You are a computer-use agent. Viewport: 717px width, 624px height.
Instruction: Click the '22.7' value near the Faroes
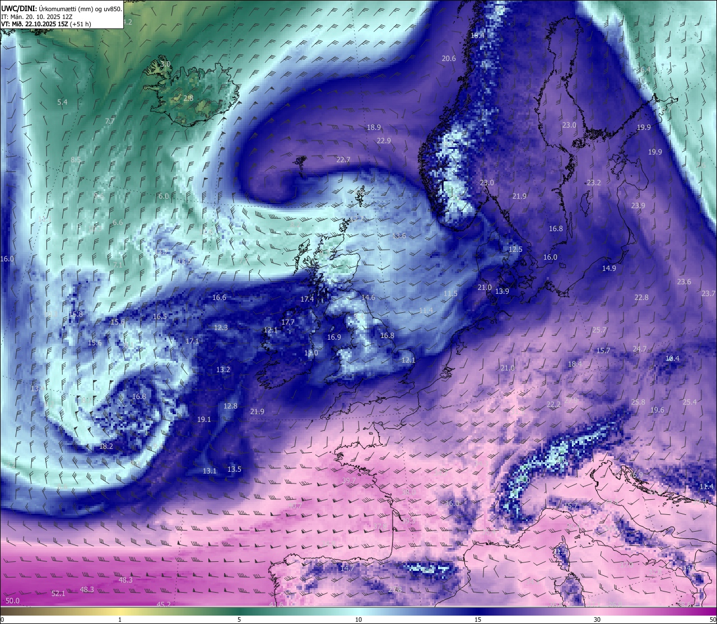[x=343, y=159]
